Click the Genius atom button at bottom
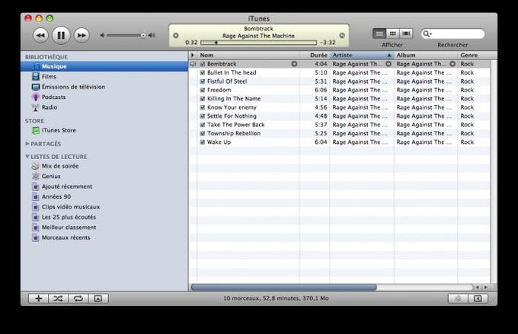 pos(458,298)
